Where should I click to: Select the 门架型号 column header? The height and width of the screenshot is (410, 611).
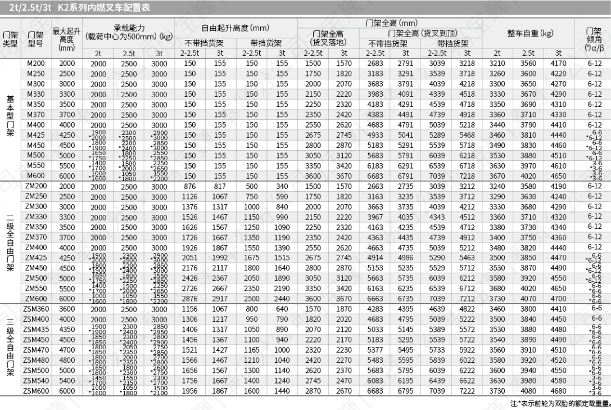35,38
